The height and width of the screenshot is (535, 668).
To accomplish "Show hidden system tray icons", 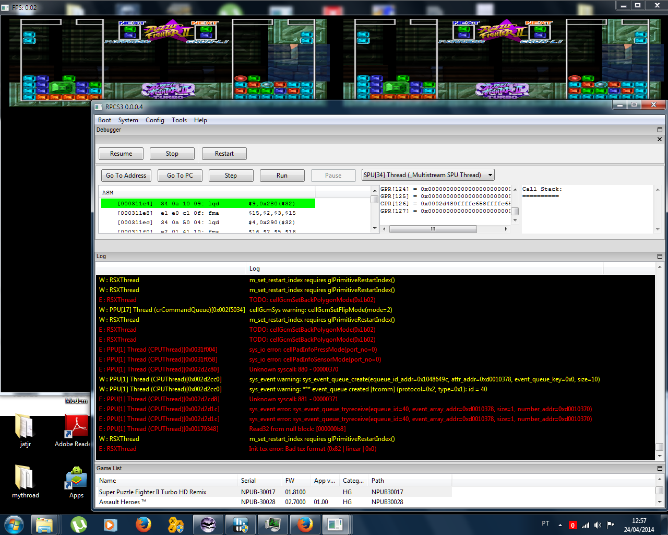I will point(560,525).
